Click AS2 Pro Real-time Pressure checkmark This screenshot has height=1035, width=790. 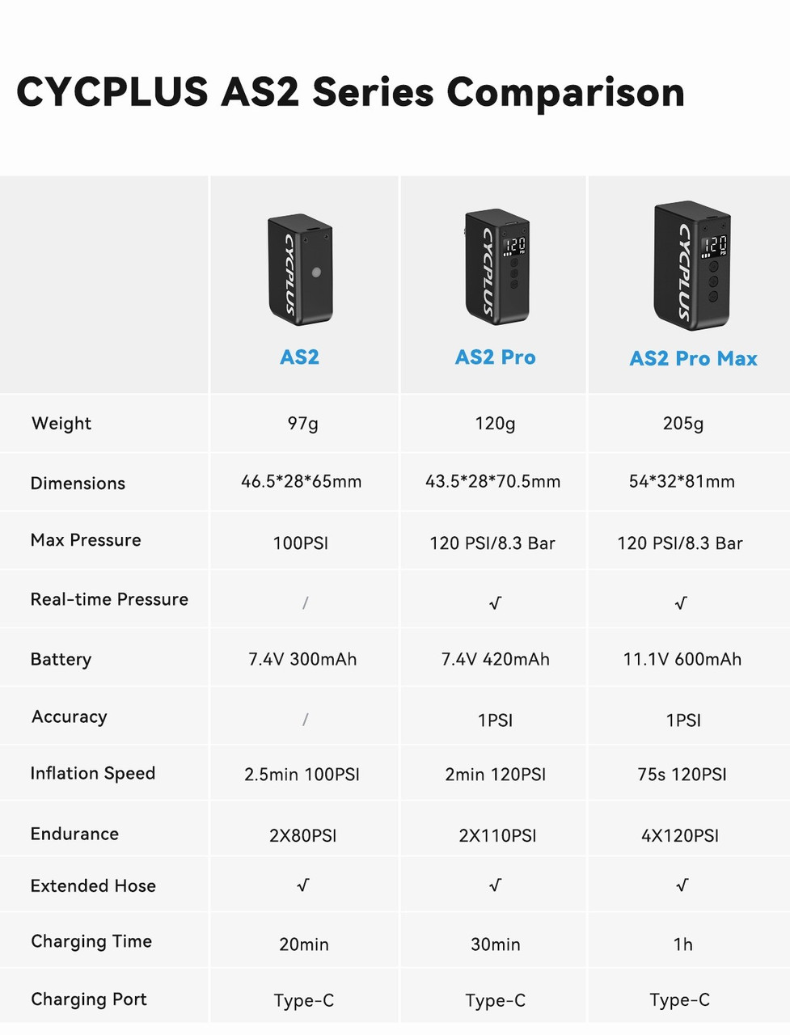pyautogui.click(x=495, y=602)
